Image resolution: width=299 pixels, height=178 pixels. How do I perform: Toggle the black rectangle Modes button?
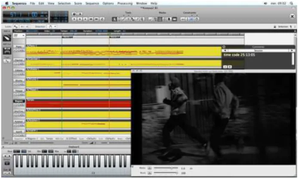point(174,19)
